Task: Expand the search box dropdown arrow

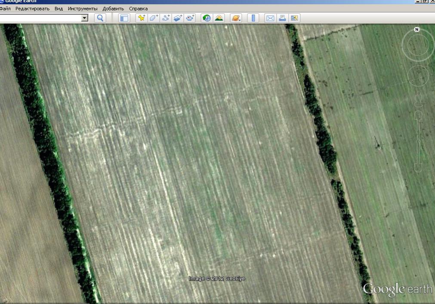Action: click(85, 18)
